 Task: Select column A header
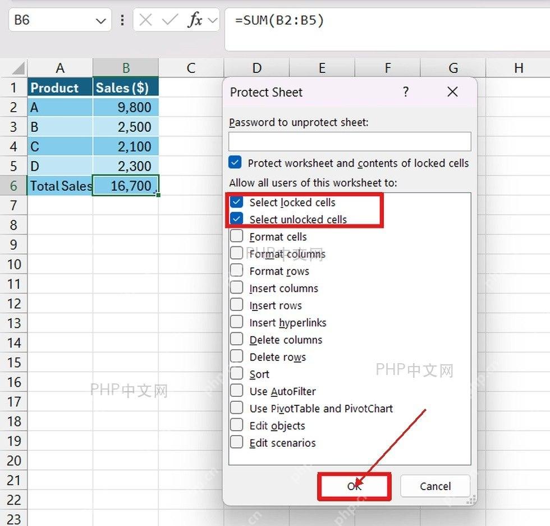point(60,68)
